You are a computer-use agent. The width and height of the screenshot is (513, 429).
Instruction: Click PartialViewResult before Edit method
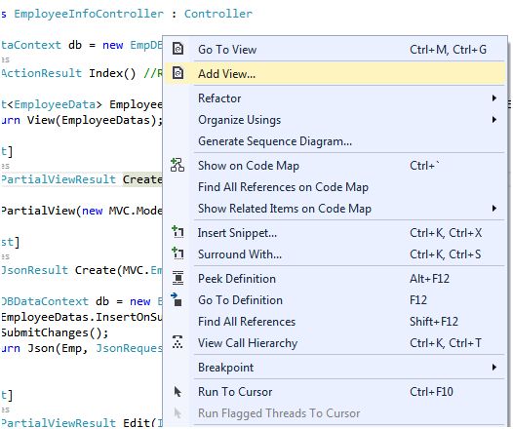(59, 422)
